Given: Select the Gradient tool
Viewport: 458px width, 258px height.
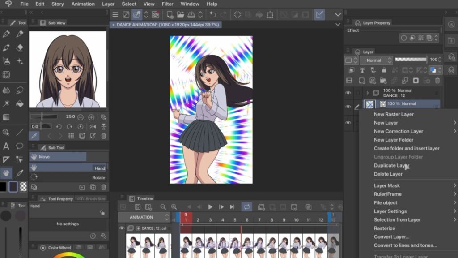Looking at the screenshot, I should tap(6, 117).
